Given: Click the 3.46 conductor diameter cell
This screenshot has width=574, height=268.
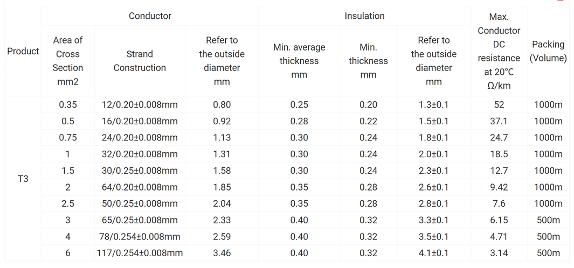Looking at the screenshot, I should point(222,253).
